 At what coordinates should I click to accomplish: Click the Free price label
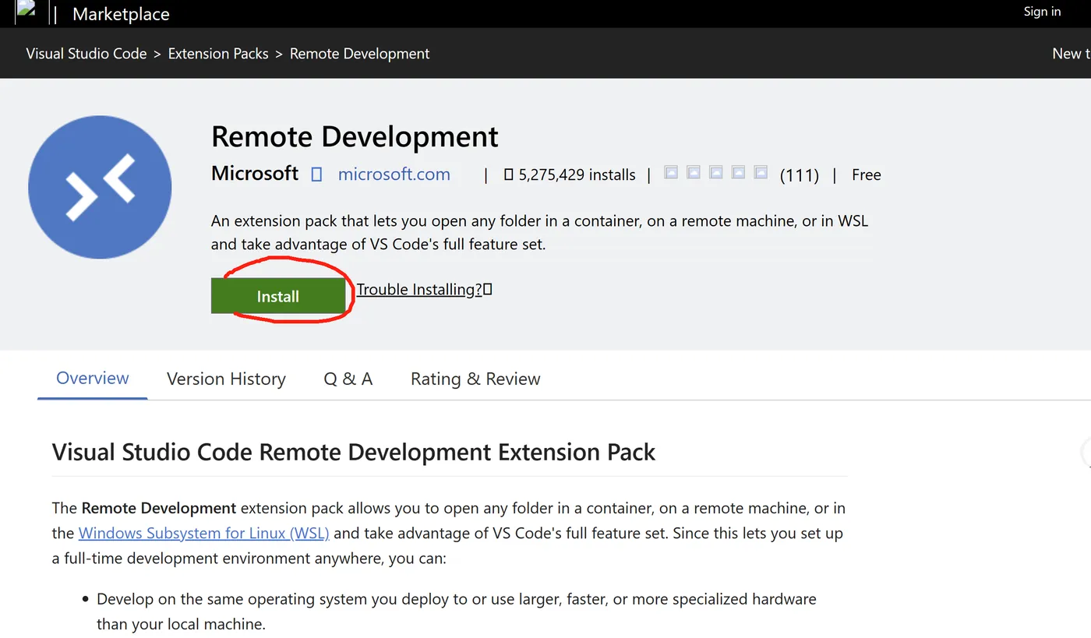click(x=867, y=175)
